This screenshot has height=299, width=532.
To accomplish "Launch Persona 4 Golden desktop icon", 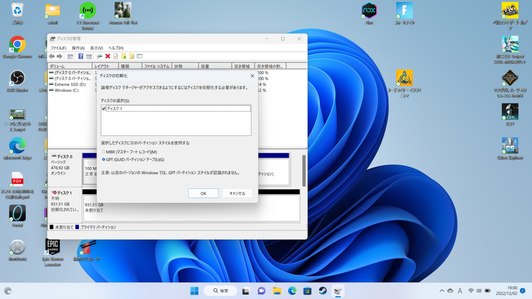I will (x=510, y=16).
